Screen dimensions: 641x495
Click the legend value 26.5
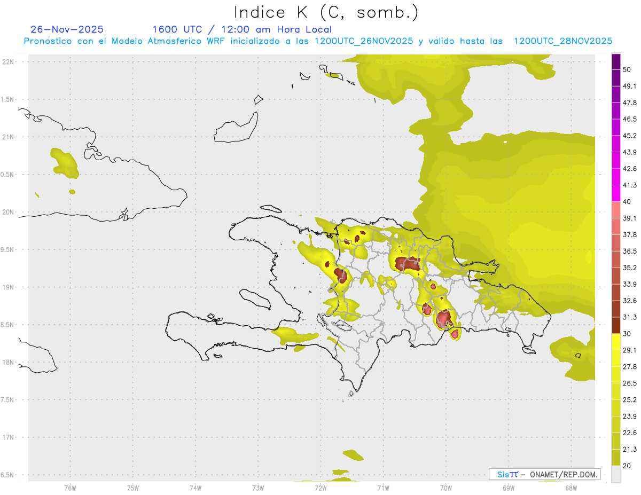point(630,383)
